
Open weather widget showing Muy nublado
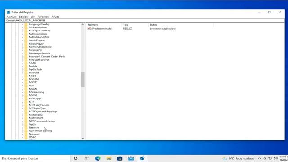coord(238,158)
